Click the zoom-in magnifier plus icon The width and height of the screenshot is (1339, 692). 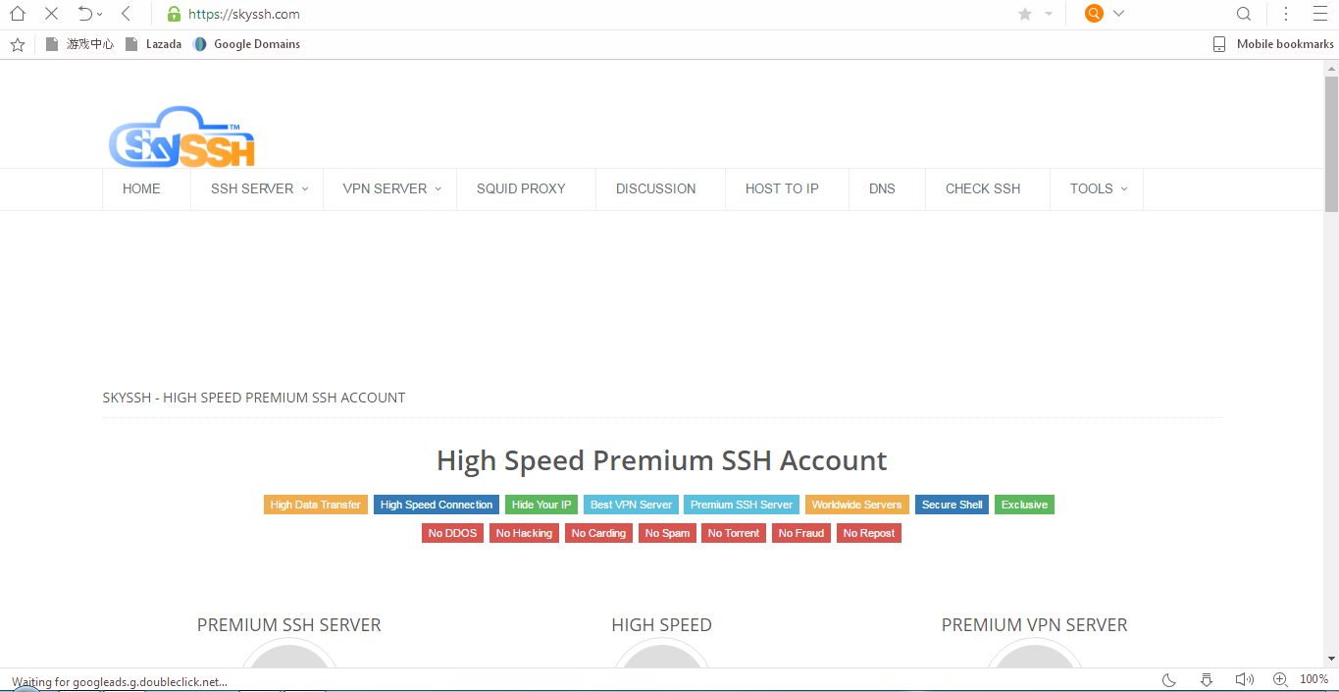pyautogui.click(x=1280, y=679)
